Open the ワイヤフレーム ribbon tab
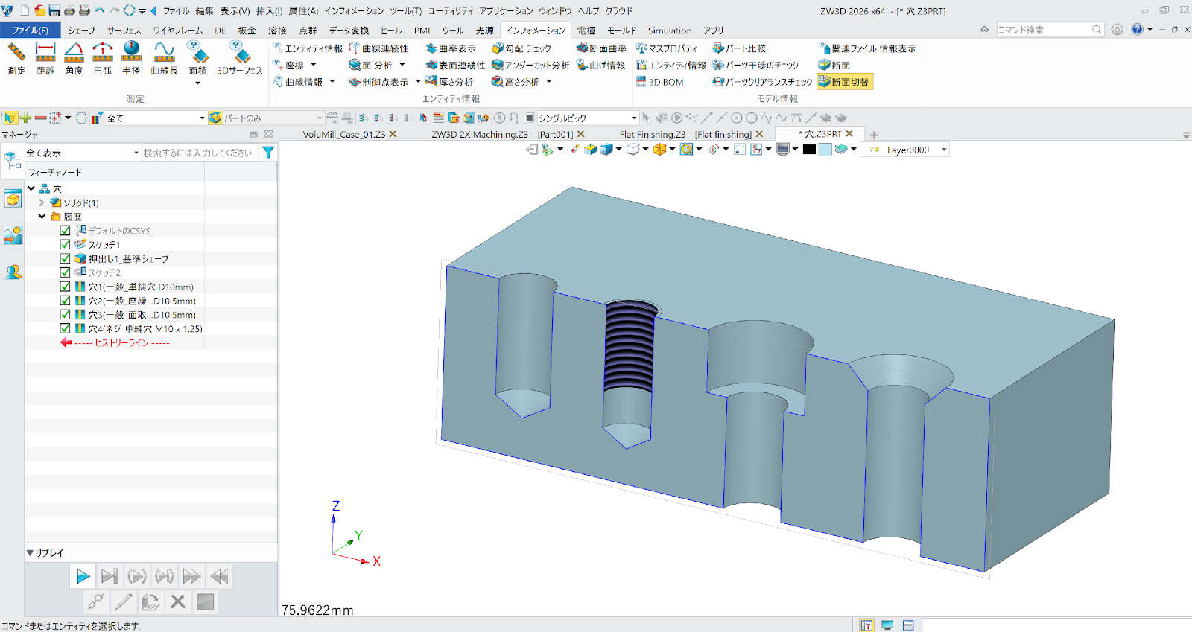Screen dimensions: 1192x632 pos(178,31)
